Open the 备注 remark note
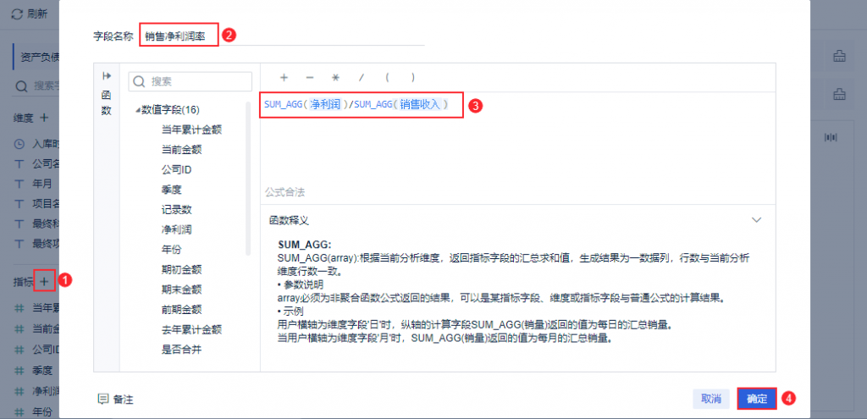 pyautogui.click(x=116, y=399)
